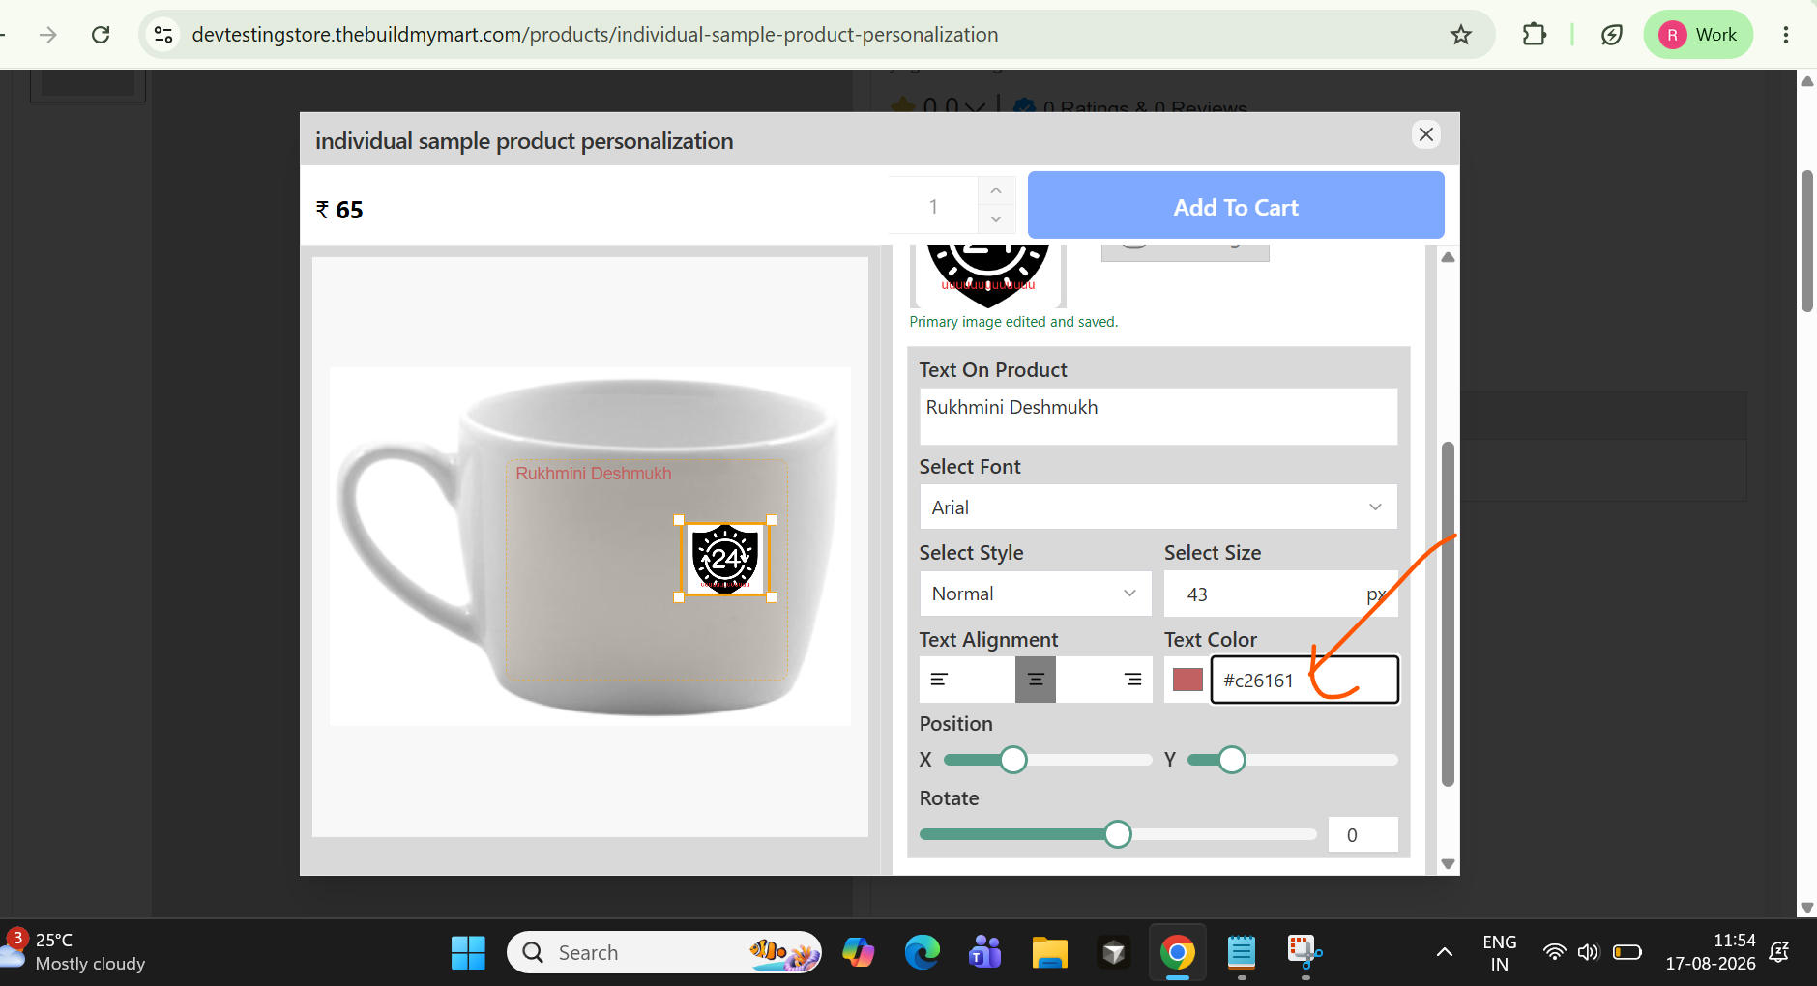Open the Wi-Fi network tray icon

[x=1554, y=953]
